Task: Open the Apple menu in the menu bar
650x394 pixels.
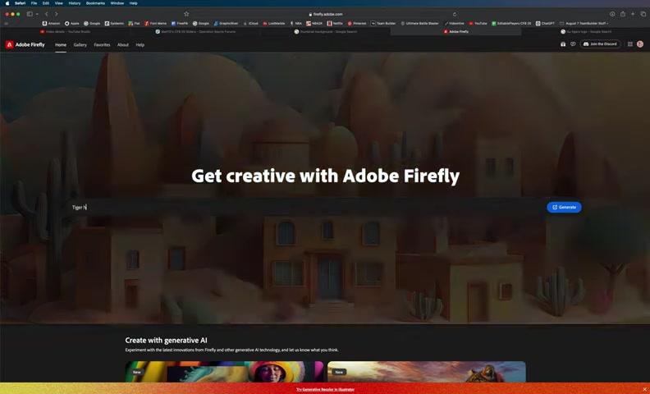Action: point(7,3)
